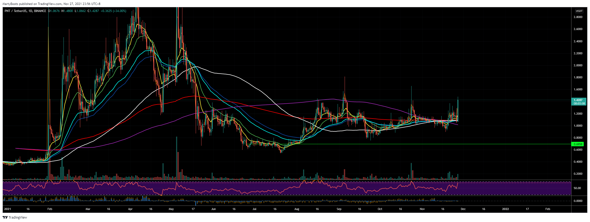Click the Mar time axis label
This screenshot has height=222, width=590.
[x=88, y=209]
